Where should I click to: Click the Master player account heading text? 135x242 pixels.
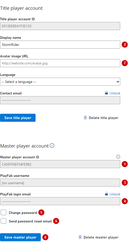24,146
